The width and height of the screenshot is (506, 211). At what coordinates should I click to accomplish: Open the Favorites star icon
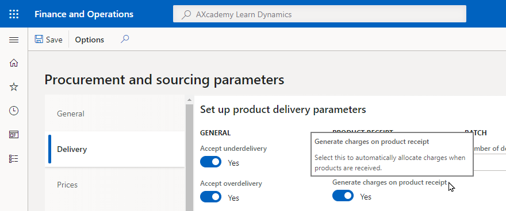(14, 87)
